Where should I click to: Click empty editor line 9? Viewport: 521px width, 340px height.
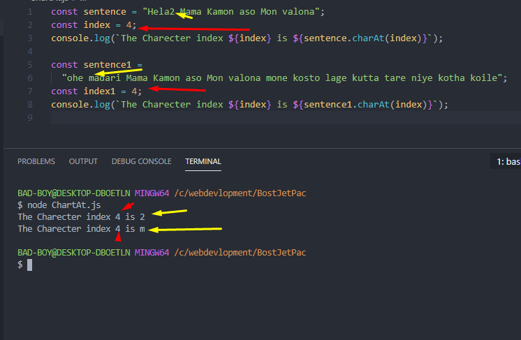286,118
